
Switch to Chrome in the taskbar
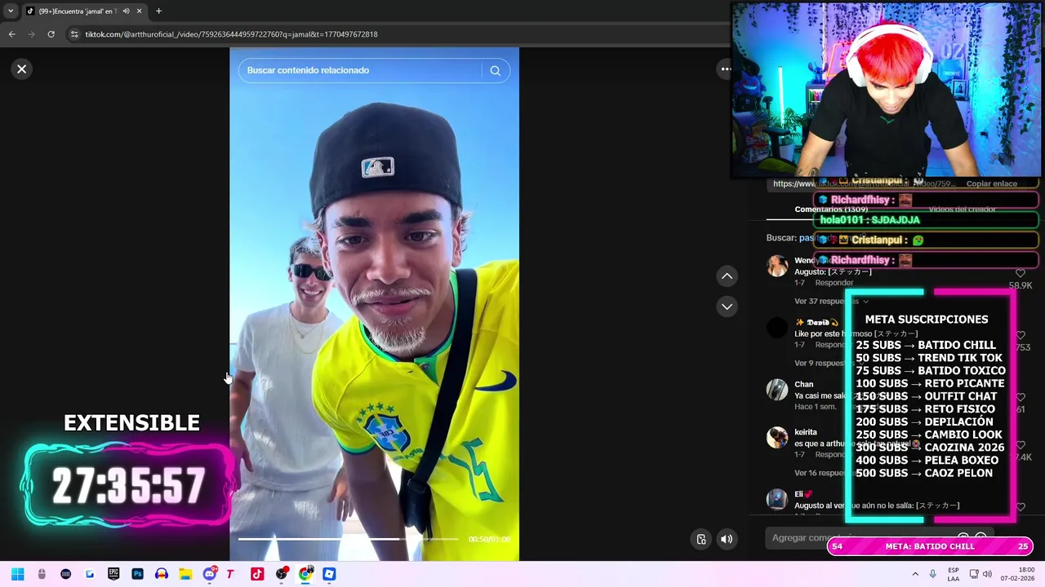pos(305,574)
